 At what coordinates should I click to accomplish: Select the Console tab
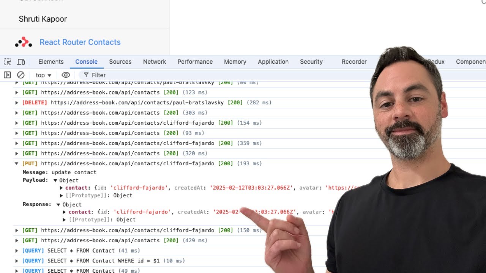(x=86, y=62)
